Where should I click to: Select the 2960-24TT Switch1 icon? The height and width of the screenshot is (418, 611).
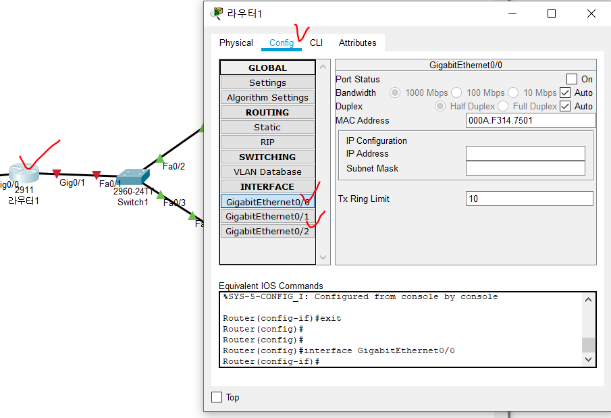(133, 177)
